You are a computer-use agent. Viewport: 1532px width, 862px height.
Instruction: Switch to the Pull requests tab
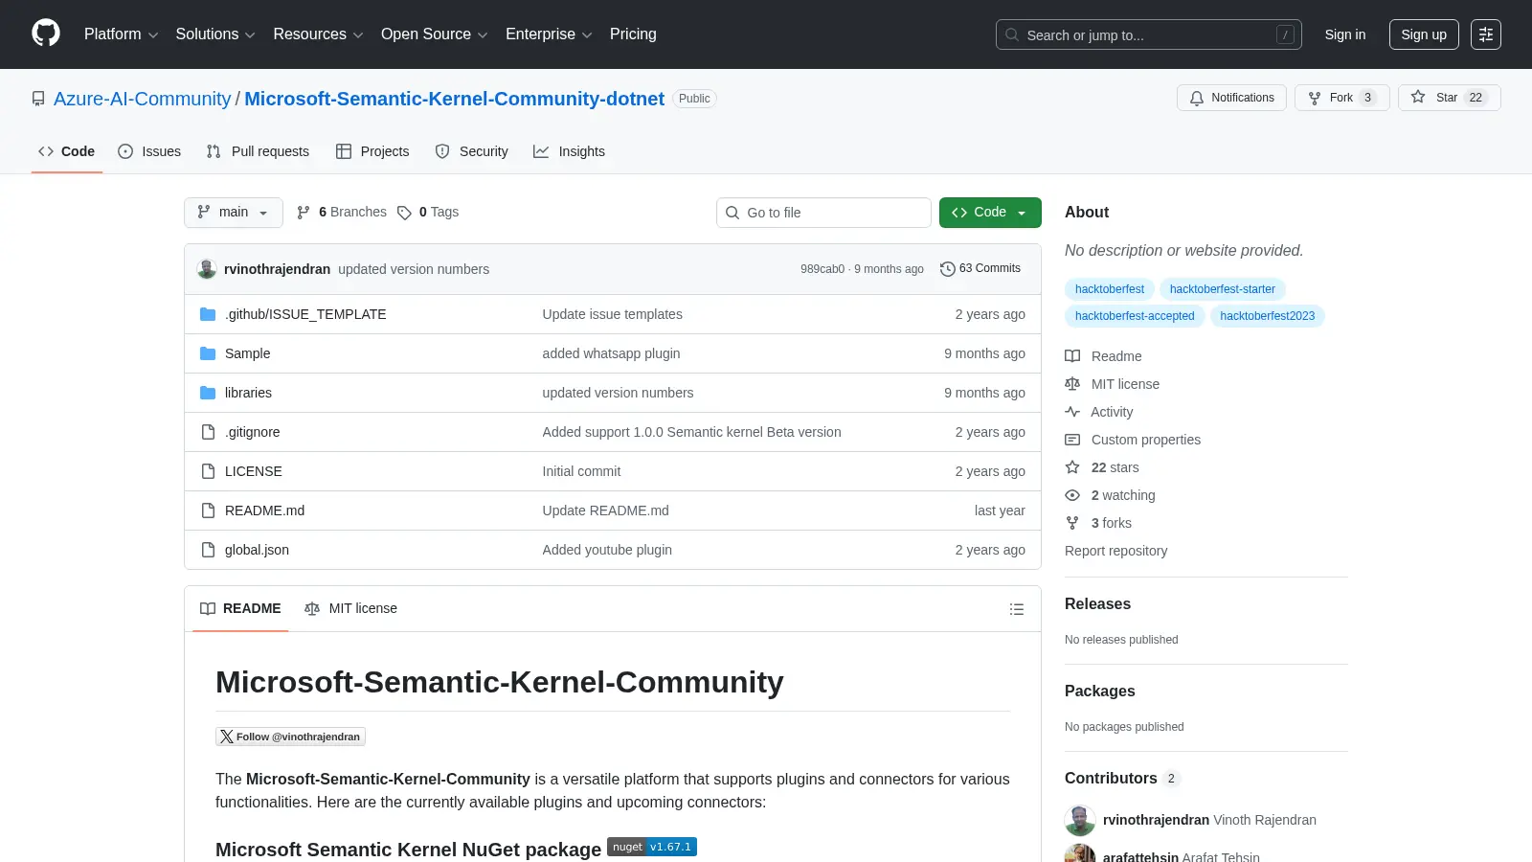pos(258,151)
